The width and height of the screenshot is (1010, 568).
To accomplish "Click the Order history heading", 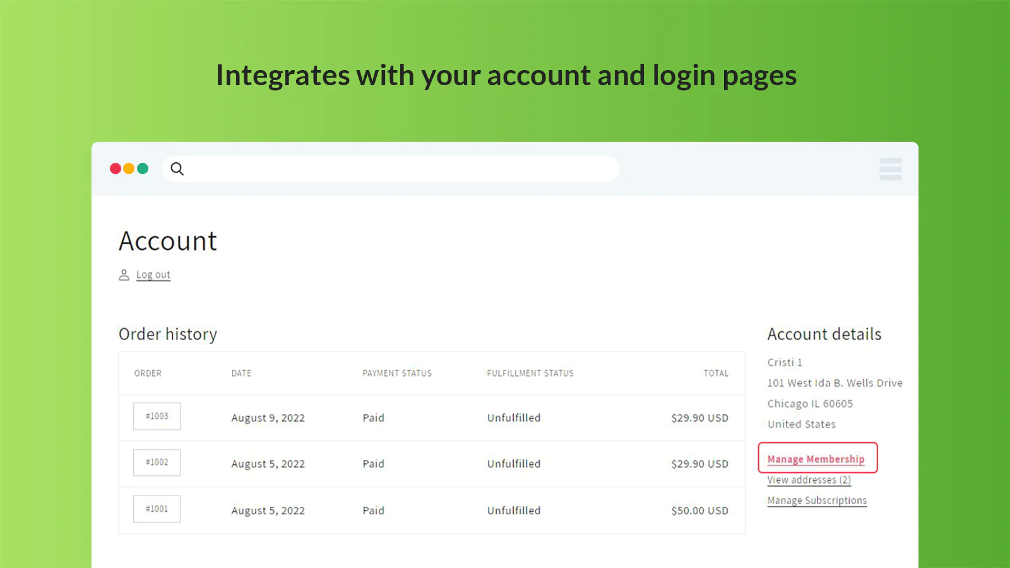I will click(x=168, y=334).
